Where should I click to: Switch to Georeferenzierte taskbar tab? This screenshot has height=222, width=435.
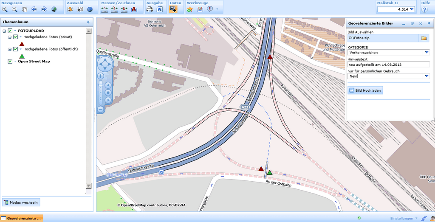(21, 218)
